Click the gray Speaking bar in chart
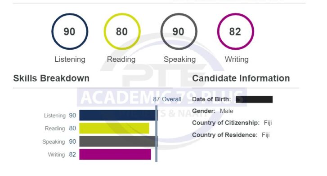The height and width of the screenshot is (176, 327). click(117, 142)
